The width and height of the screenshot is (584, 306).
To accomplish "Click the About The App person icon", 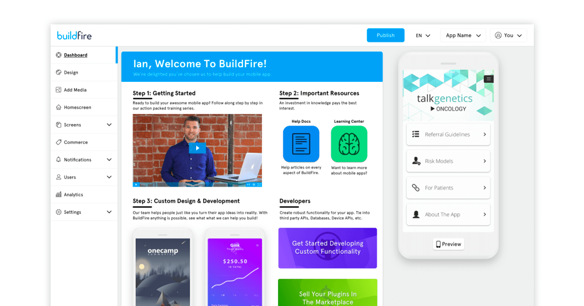I will coord(416,214).
